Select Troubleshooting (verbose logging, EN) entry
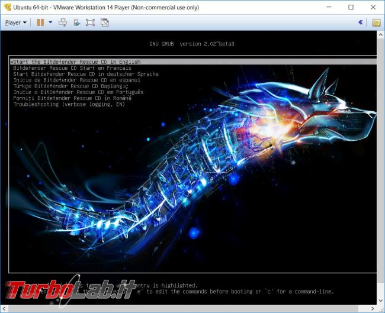The image size is (385, 313). pos(69,104)
